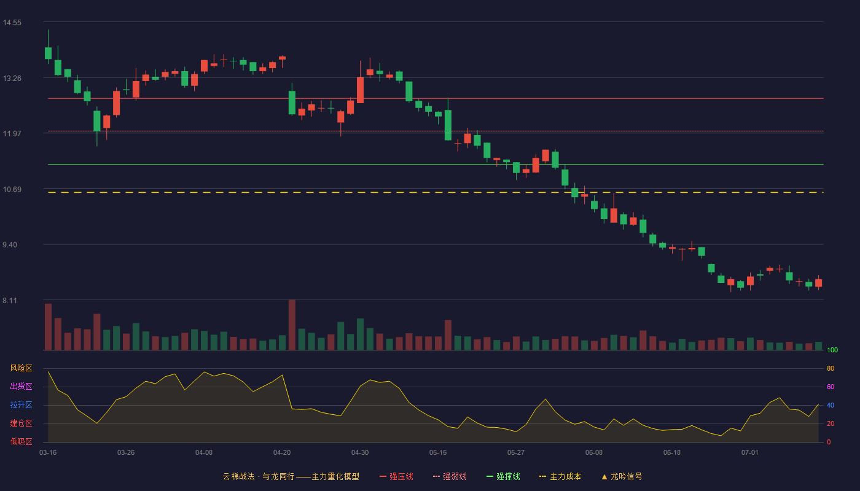Click the 建仓区 zone label
Image resolution: width=860 pixels, height=491 pixels.
coord(21,423)
